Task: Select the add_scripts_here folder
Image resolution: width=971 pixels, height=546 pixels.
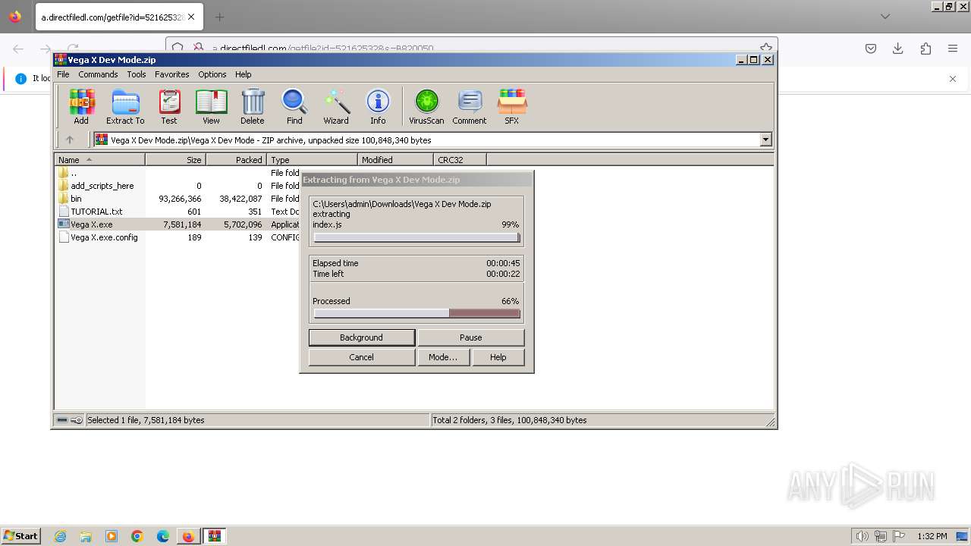Action: [102, 186]
